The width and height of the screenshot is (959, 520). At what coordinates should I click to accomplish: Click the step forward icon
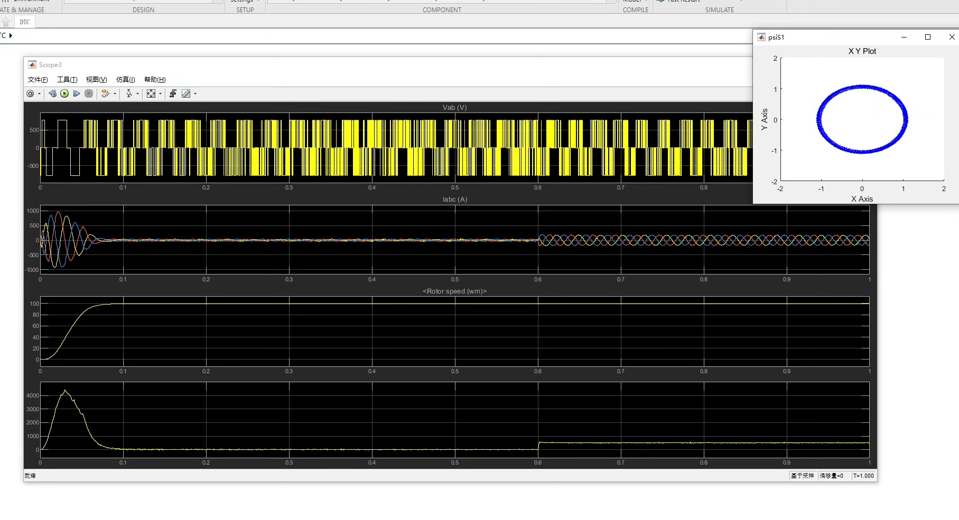77,93
